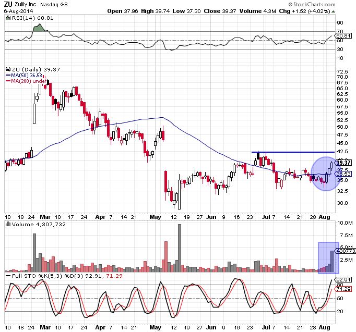Click the 'MA(200) undef' legend text
The width and height of the screenshot is (356, 332).
[29, 81]
